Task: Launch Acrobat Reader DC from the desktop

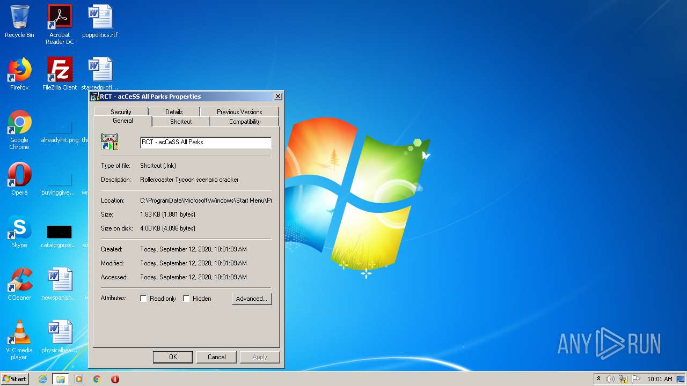Action: pyautogui.click(x=60, y=25)
